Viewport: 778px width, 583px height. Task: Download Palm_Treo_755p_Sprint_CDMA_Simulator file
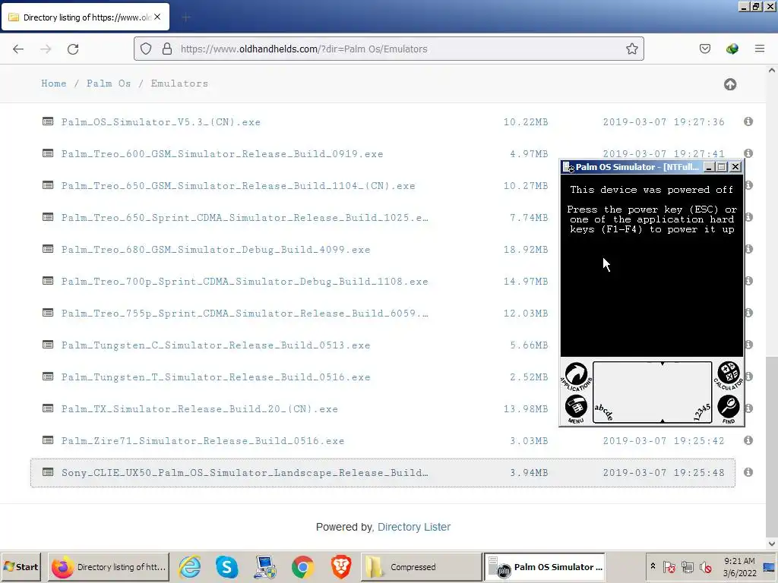coord(245,314)
